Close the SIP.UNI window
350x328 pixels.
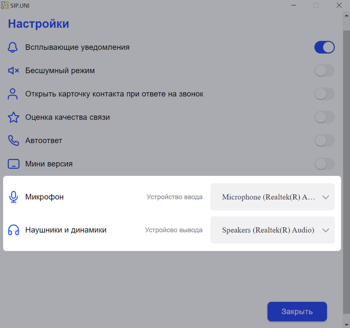point(339,5)
